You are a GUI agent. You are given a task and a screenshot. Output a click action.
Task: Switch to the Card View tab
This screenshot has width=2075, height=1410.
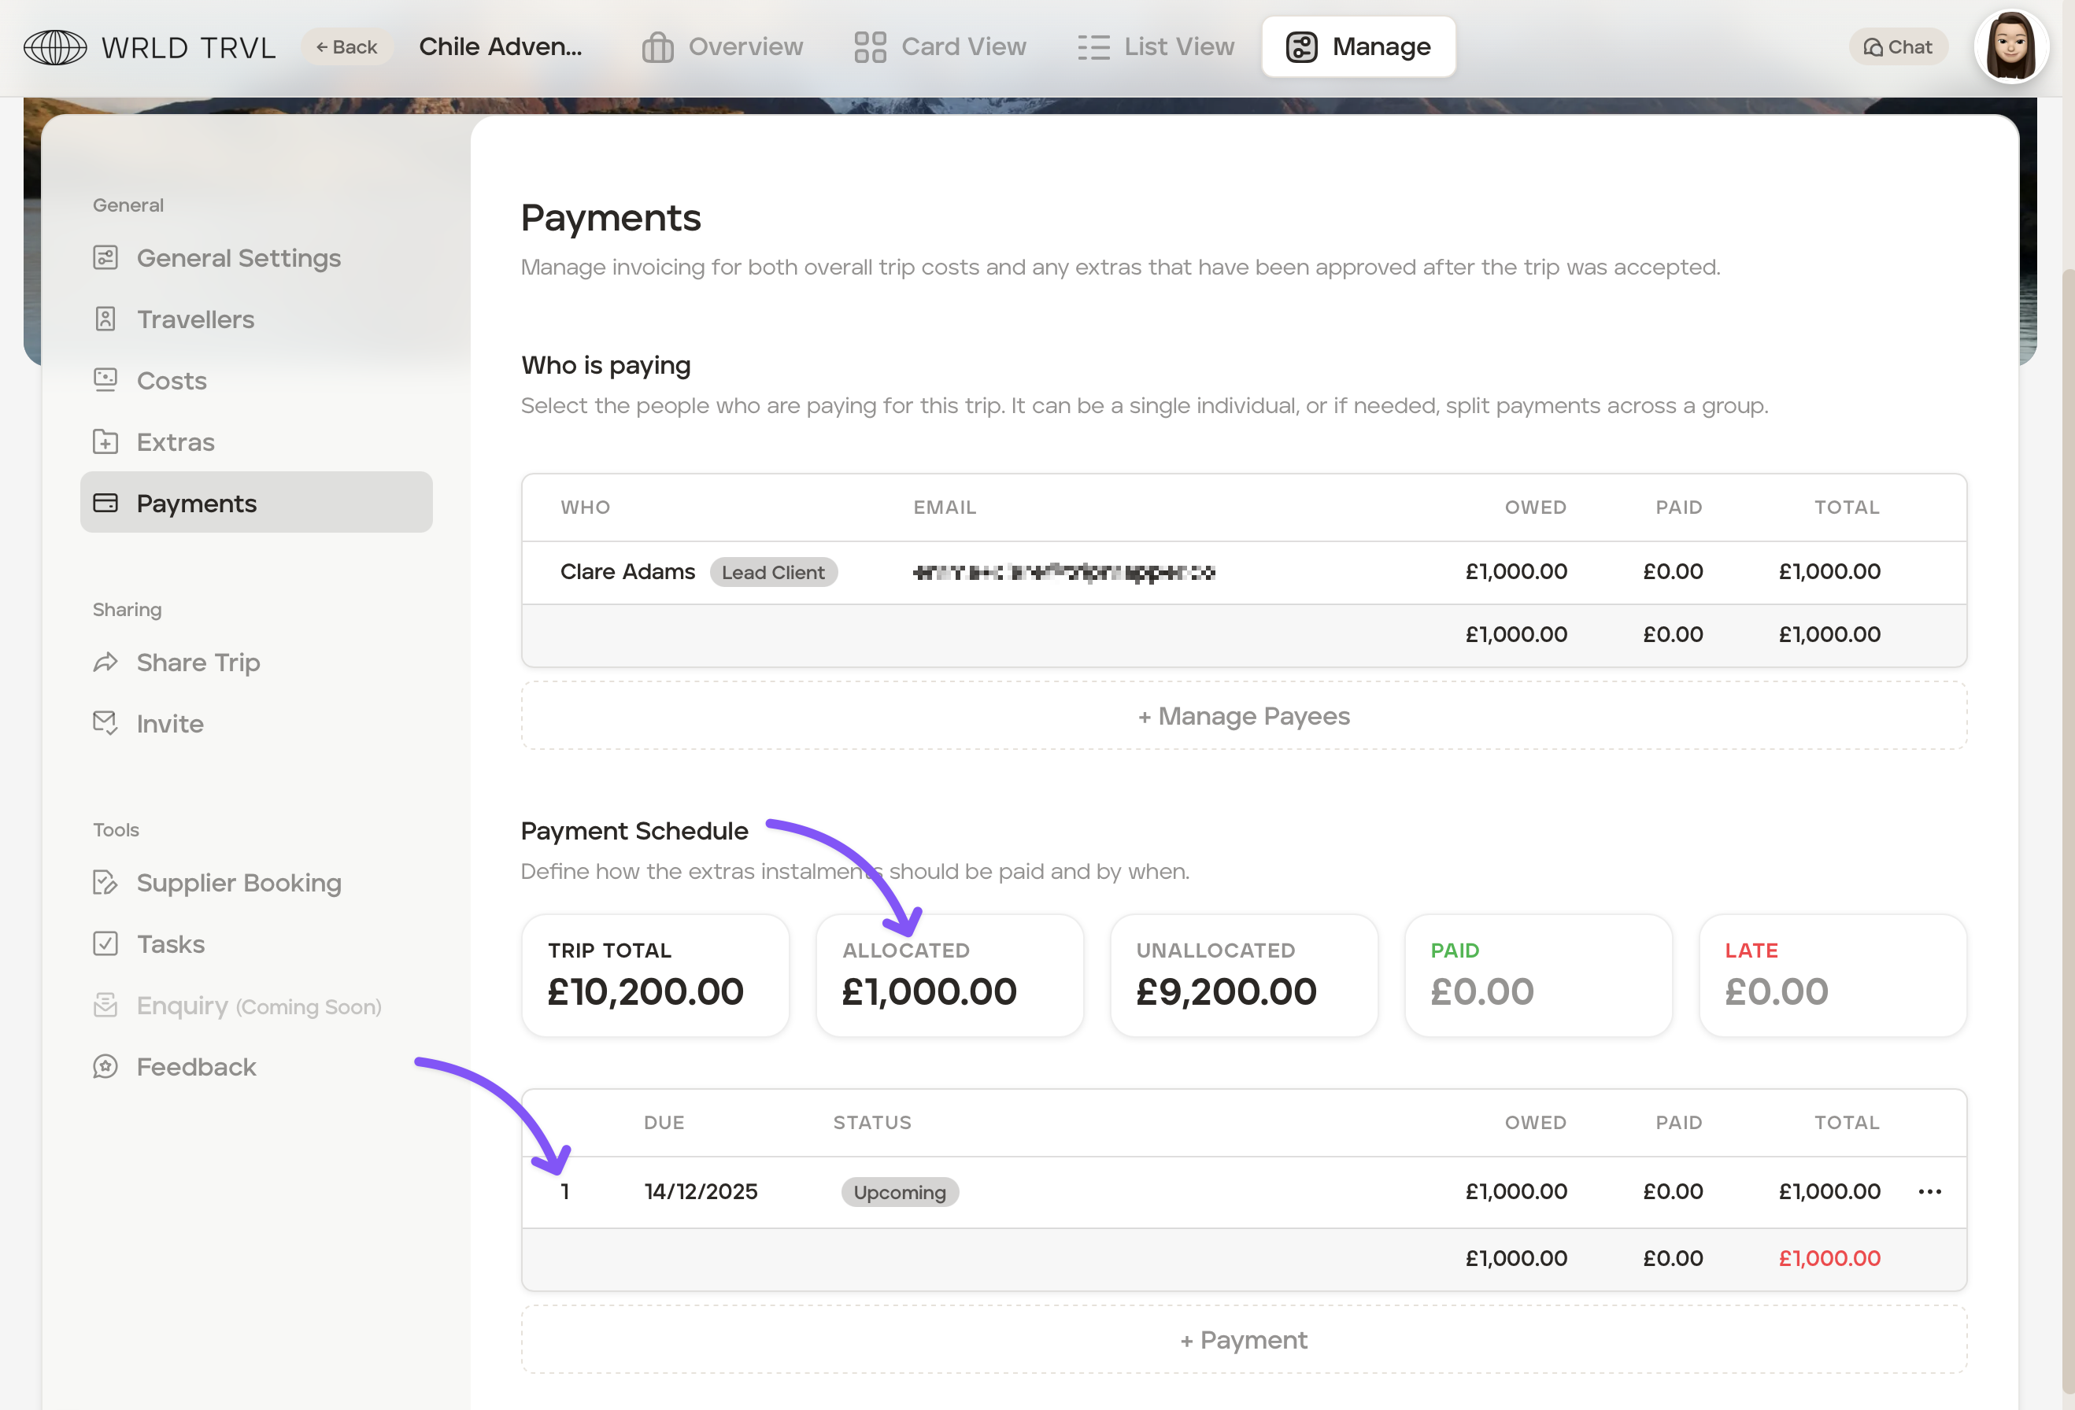[x=940, y=47]
